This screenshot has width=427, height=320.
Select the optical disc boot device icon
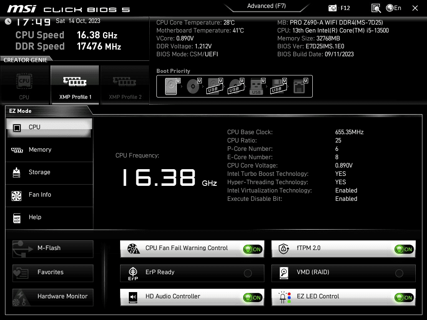click(x=193, y=86)
